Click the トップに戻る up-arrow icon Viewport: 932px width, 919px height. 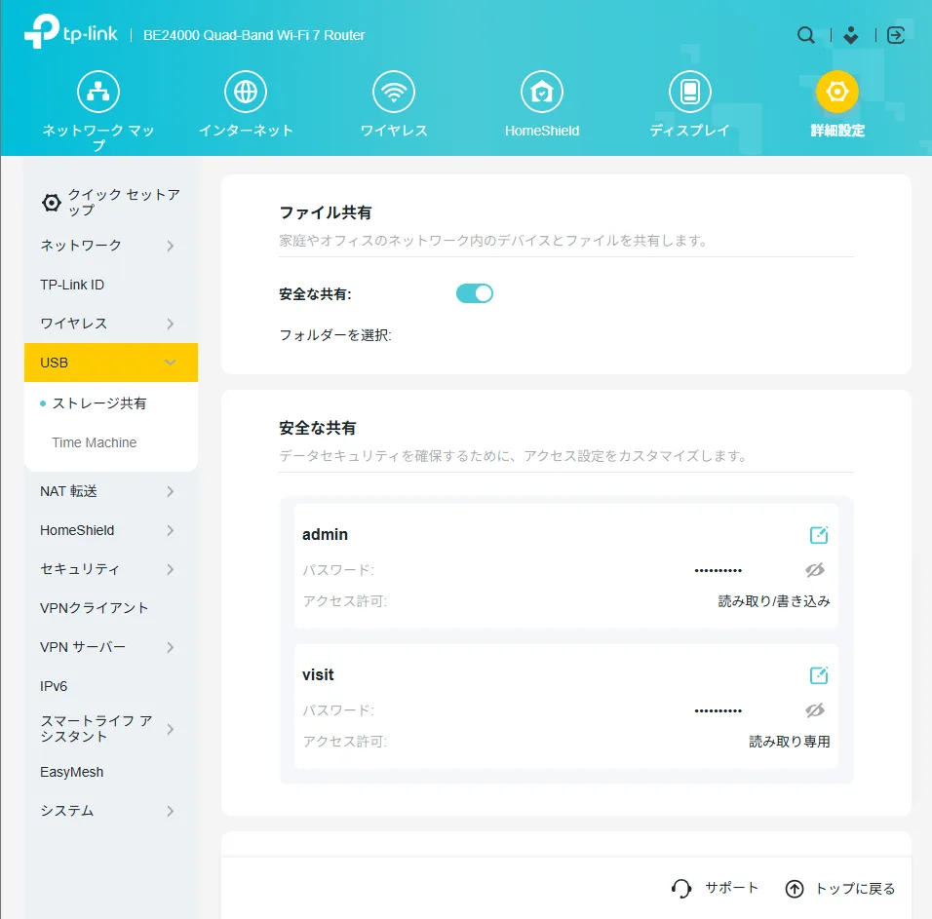(795, 889)
